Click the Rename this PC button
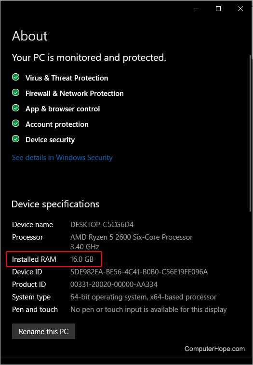 pos(43,331)
